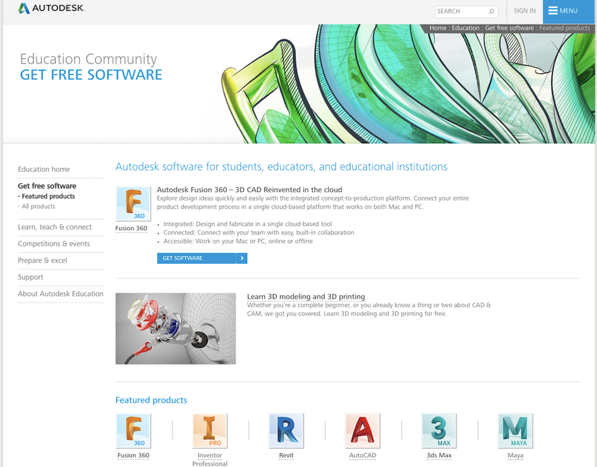Viewport: 597px width, 467px height.
Task: Click the 3D printing headphone thumbnail
Action: pos(176,329)
